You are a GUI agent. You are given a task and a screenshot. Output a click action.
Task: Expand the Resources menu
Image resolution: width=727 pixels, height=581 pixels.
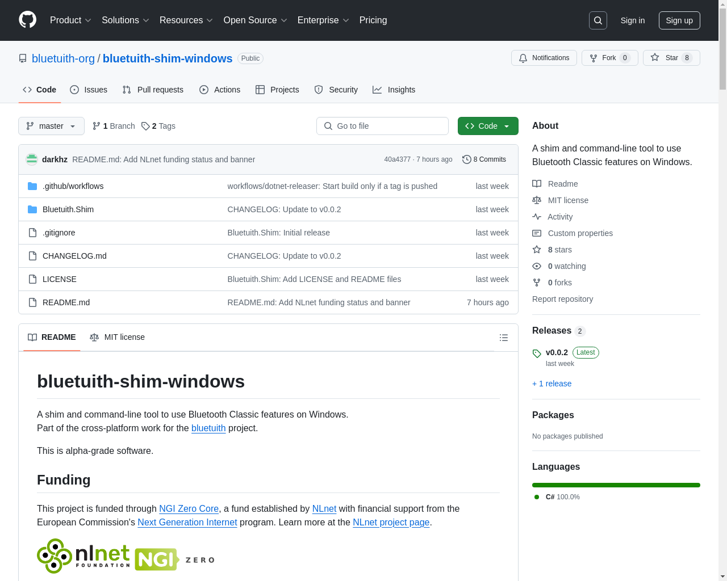coord(186,20)
